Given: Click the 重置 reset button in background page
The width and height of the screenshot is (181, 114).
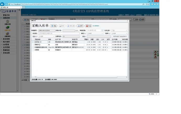Looking at the screenshot, I should tap(142, 19).
